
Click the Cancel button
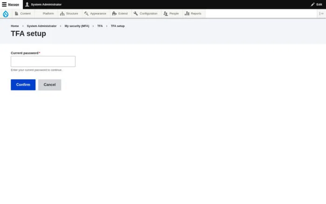(50, 85)
